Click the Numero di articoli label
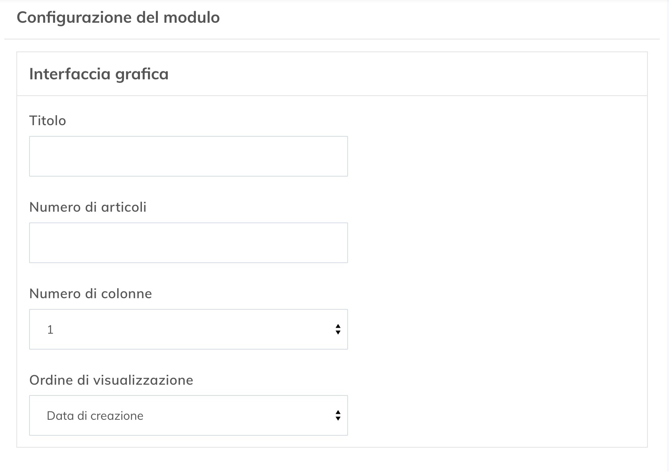 (x=87, y=207)
